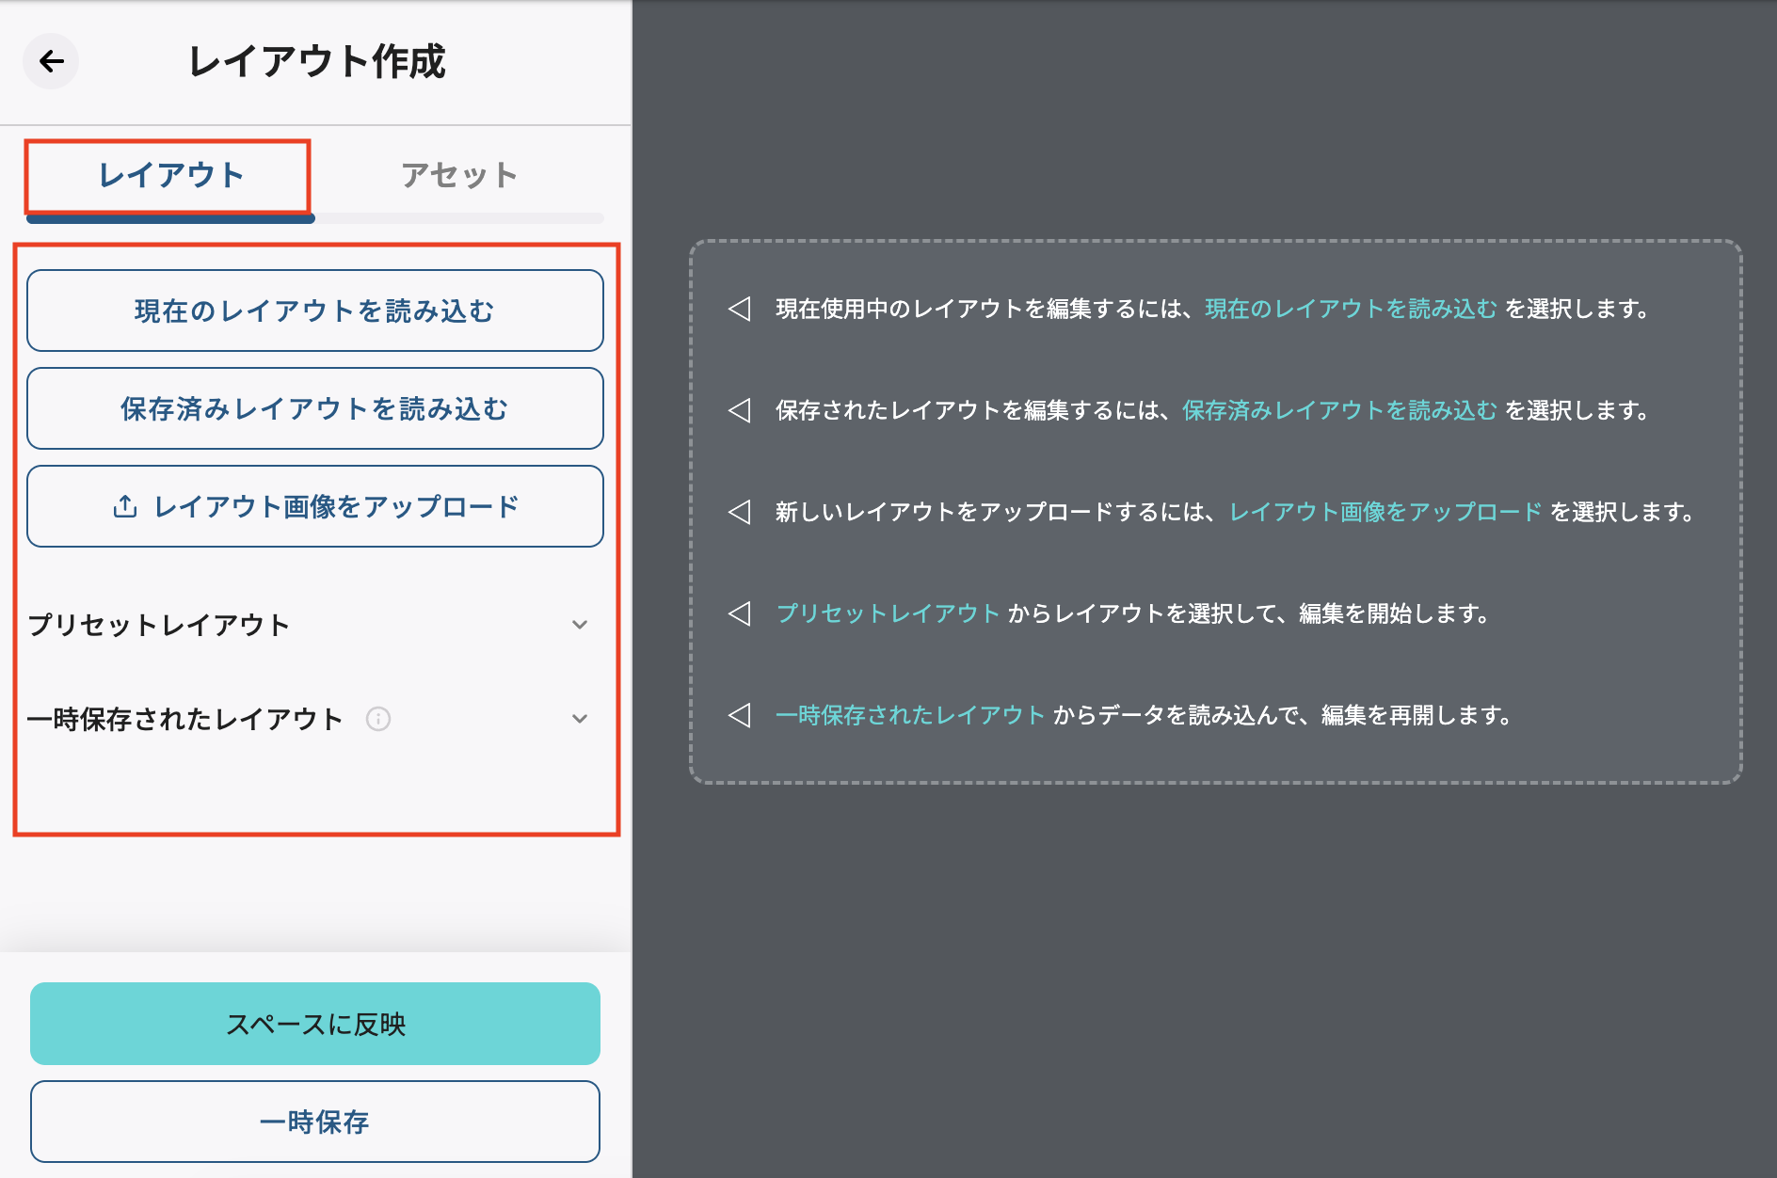Click the triangle icon beside the temporary-save hint
1777x1178 pixels.
pyautogui.click(x=740, y=715)
